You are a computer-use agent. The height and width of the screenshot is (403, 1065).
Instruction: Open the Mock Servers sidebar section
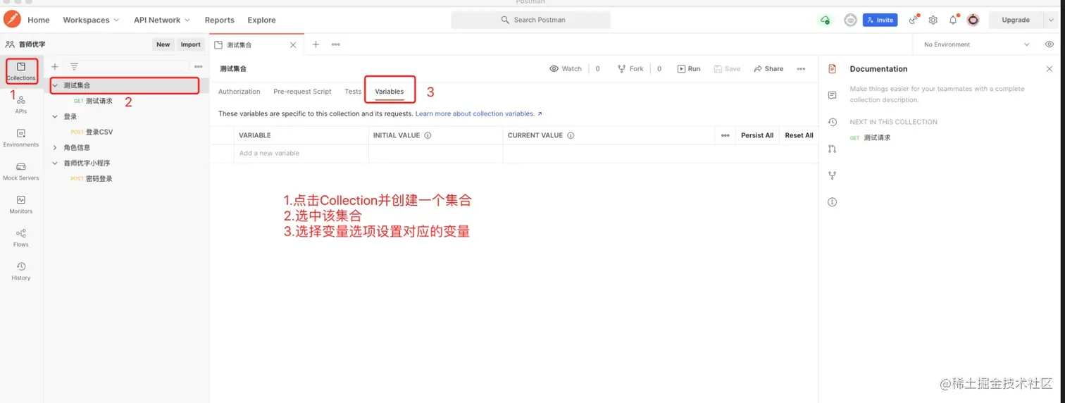[x=21, y=171]
